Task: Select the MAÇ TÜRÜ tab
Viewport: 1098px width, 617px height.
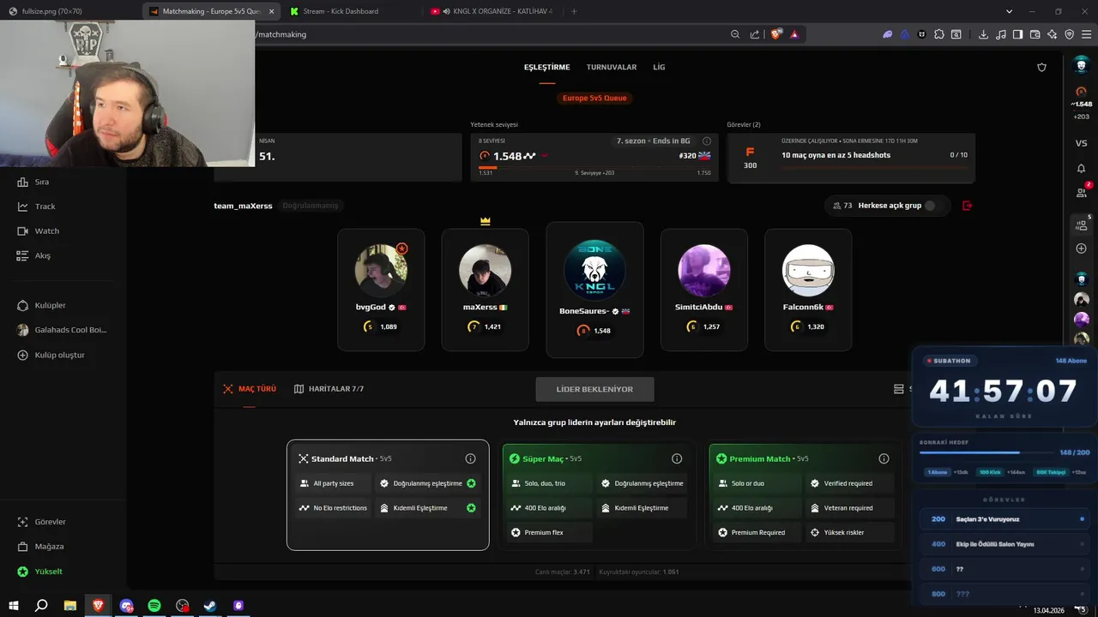Action: 250,389
